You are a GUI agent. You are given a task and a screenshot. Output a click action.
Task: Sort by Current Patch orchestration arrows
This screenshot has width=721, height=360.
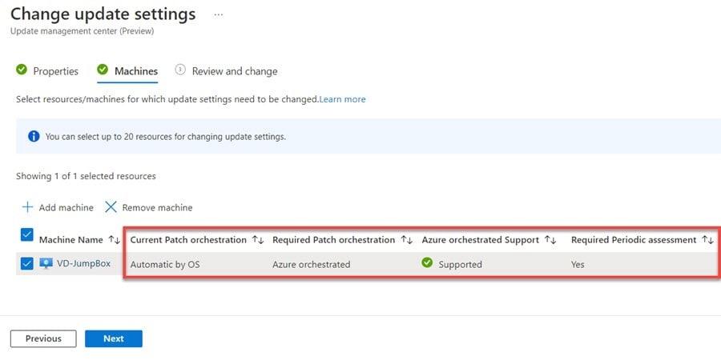[x=258, y=240]
